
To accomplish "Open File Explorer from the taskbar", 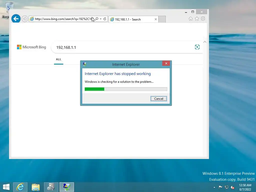I will (x=35, y=187).
